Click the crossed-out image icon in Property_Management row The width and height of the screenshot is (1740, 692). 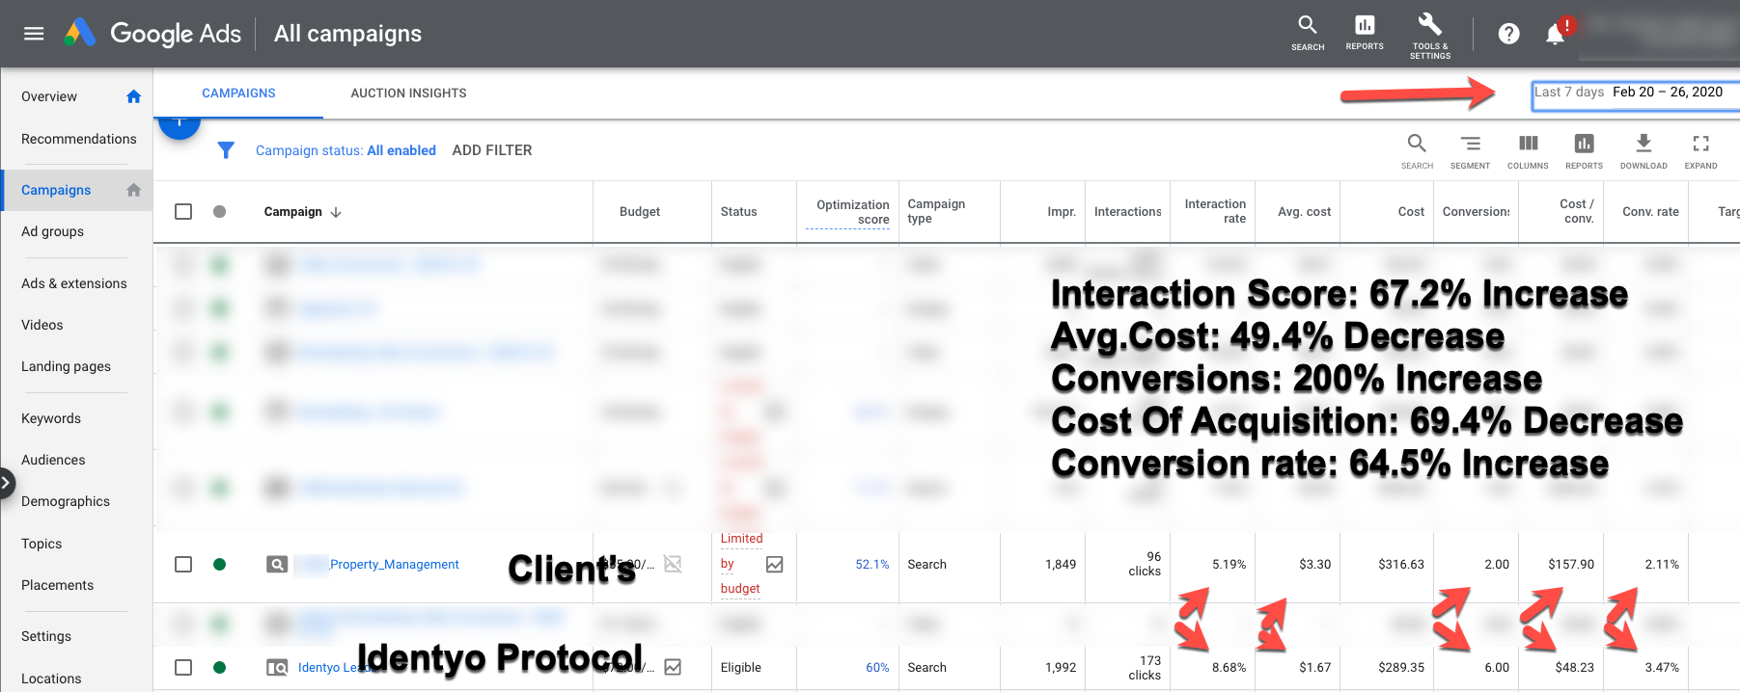pyautogui.click(x=673, y=564)
